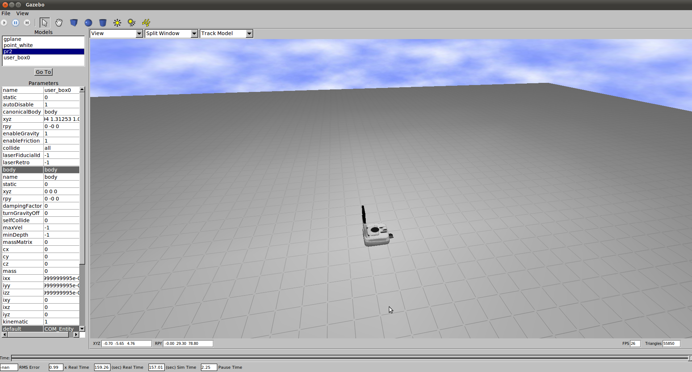Screen dimensions: 692x372
Task: Click the maxVel parameter value
Action: click(62, 228)
